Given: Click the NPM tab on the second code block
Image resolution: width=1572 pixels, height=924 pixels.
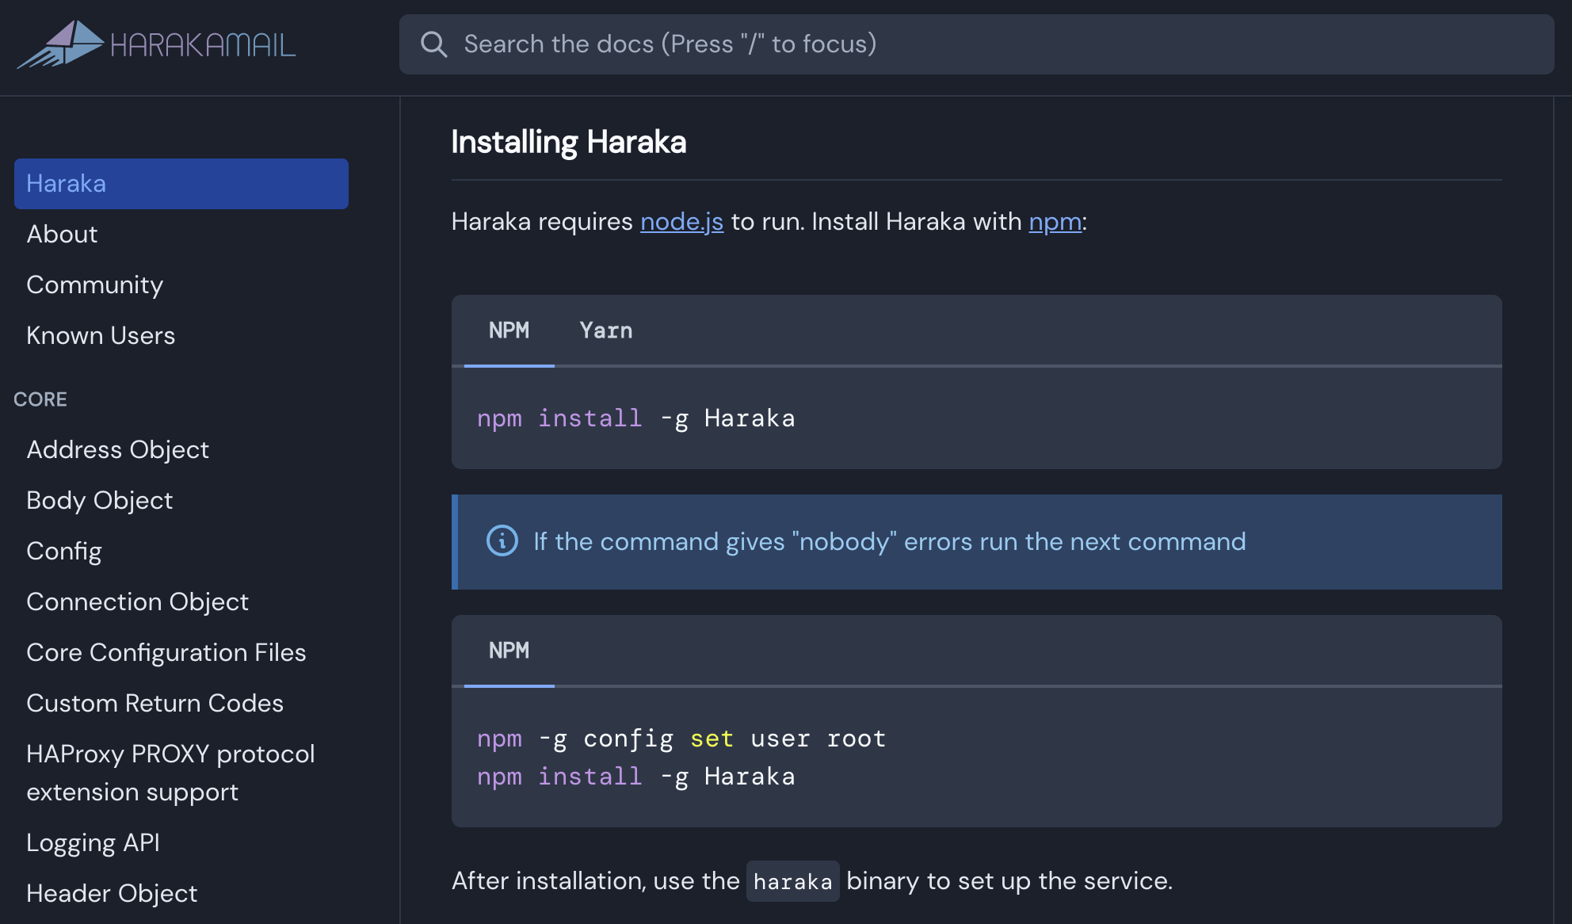Looking at the screenshot, I should pyautogui.click(x=508, y=651).
